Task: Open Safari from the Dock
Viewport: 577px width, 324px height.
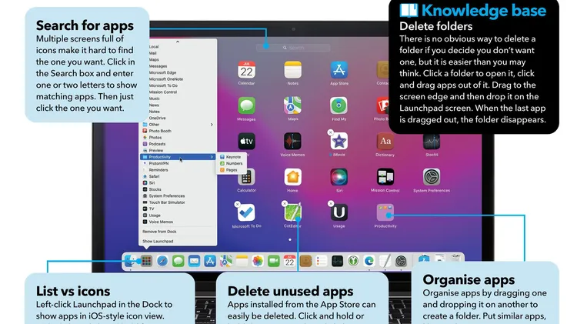Action: pos(162,261)
